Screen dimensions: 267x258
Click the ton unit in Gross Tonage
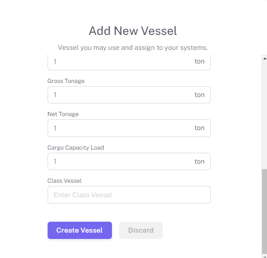pyautogui.click(x=199, y=95)
